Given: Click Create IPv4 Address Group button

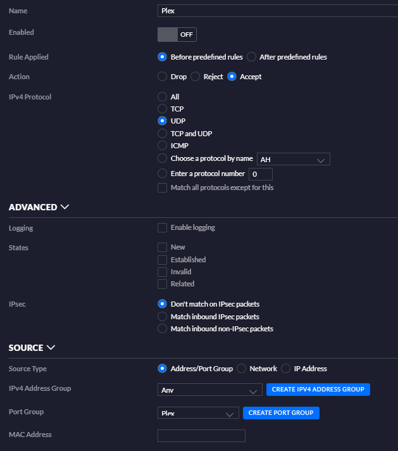Looking at the screenshot, I should pos(318,390).
